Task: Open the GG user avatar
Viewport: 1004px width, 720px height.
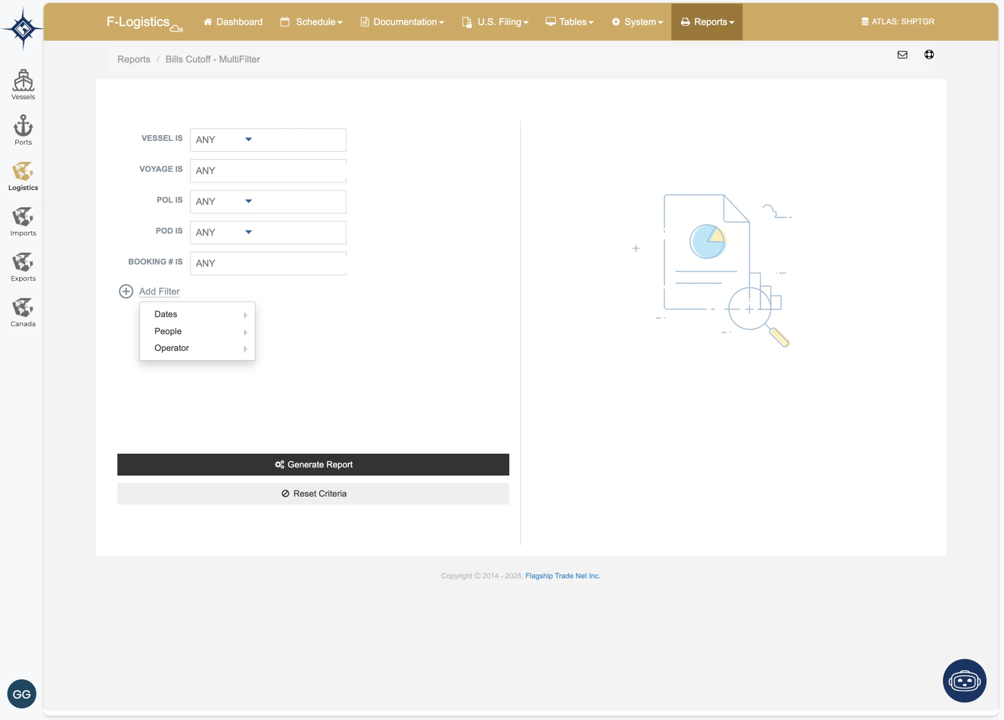Action: [x=22, y=693]
